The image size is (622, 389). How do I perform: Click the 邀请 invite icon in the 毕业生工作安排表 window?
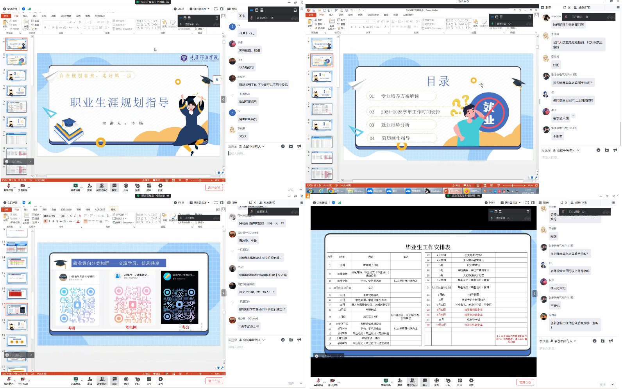coord(399,381)
